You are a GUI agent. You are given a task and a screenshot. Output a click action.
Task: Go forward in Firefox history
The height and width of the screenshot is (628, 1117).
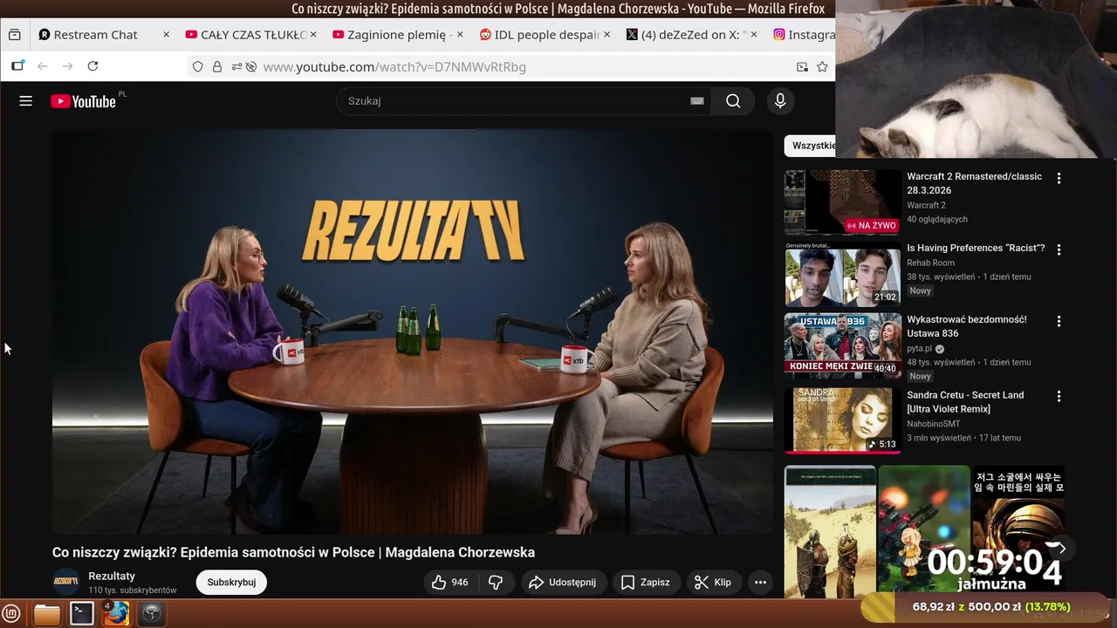click(x=67, y=66)
